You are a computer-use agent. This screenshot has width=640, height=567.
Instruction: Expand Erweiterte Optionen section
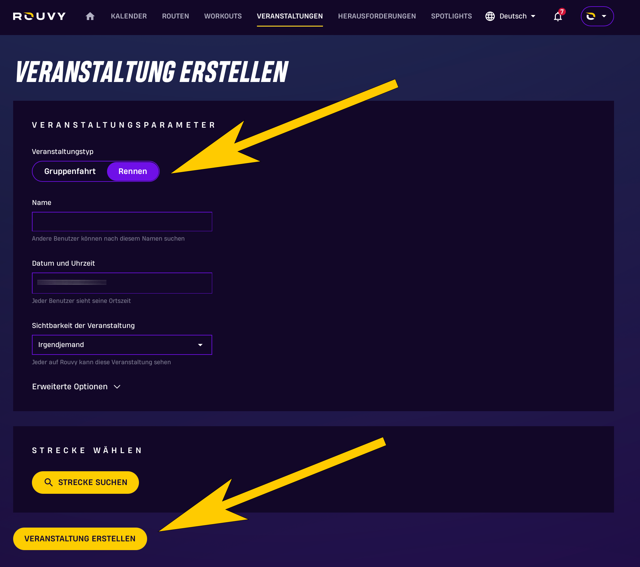tap(76, 387)
